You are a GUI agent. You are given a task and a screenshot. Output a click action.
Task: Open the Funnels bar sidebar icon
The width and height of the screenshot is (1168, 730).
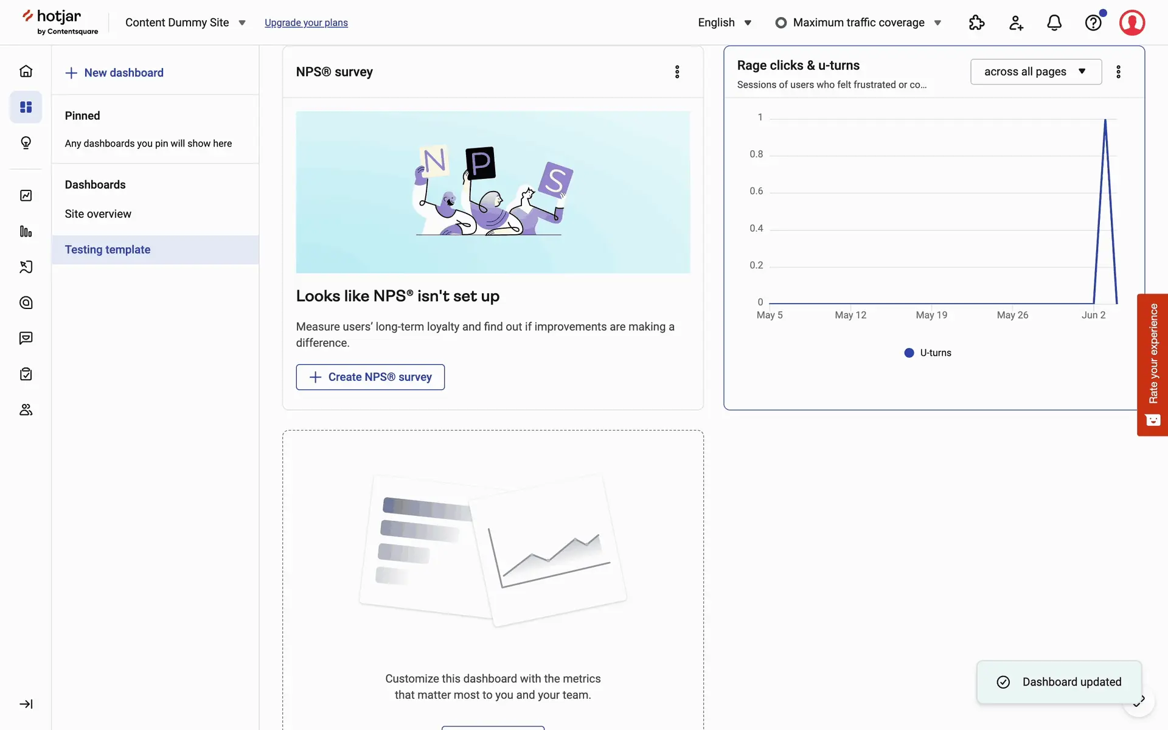(x=26, y=231)
